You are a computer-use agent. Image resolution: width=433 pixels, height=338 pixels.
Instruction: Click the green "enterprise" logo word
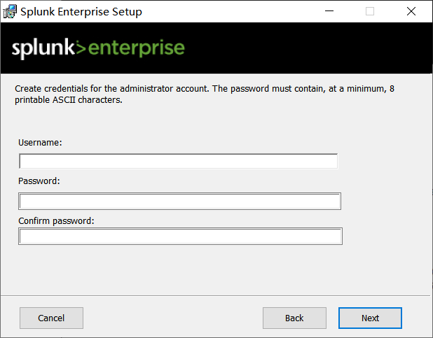click(137, 48)
